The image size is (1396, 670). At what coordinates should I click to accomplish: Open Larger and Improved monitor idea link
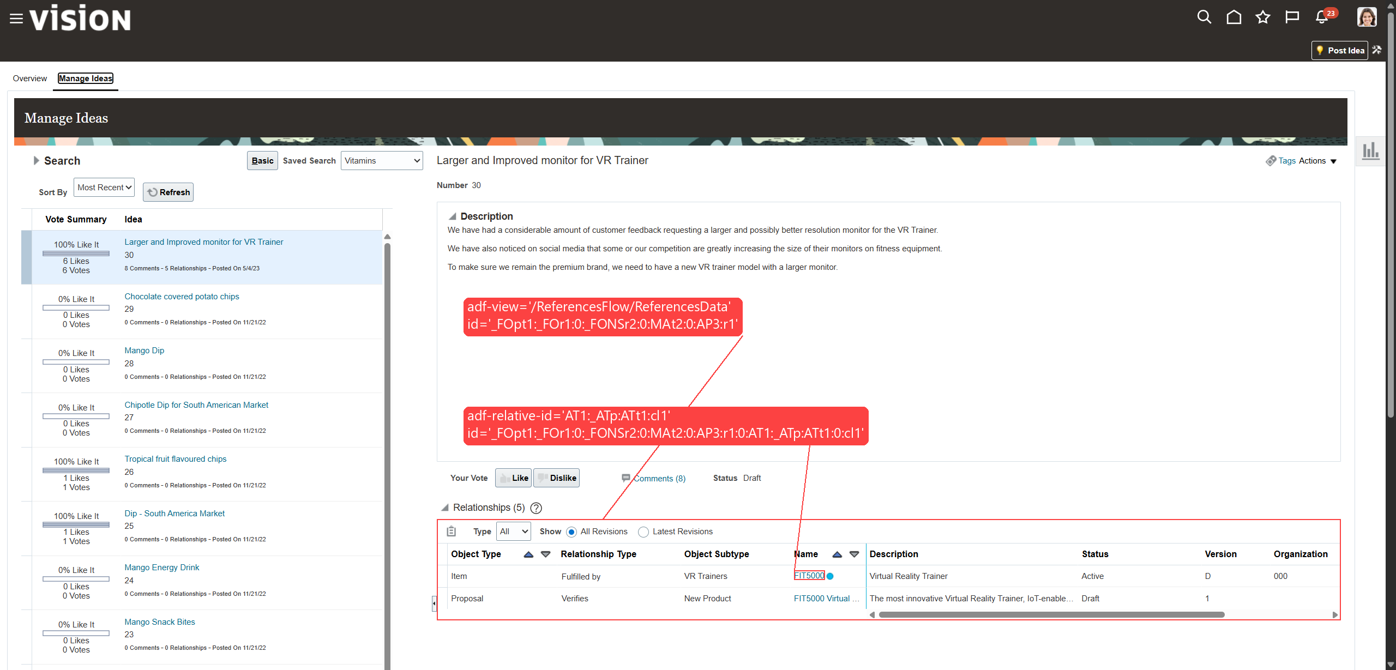click(204, 242)
